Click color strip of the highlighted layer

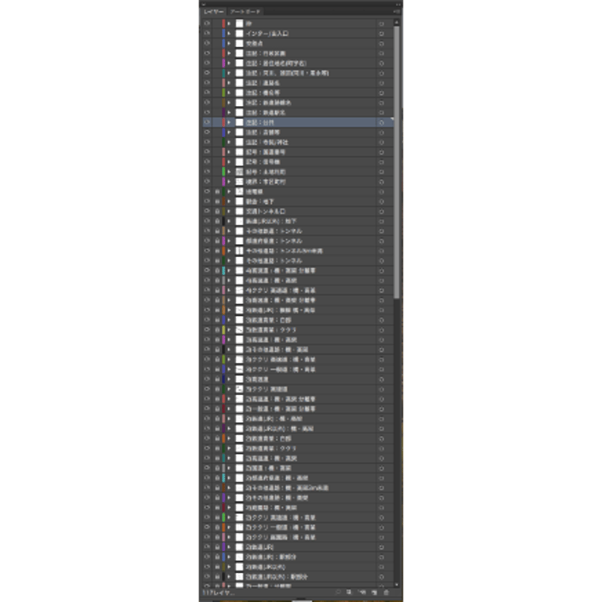(x=223, y=122)
